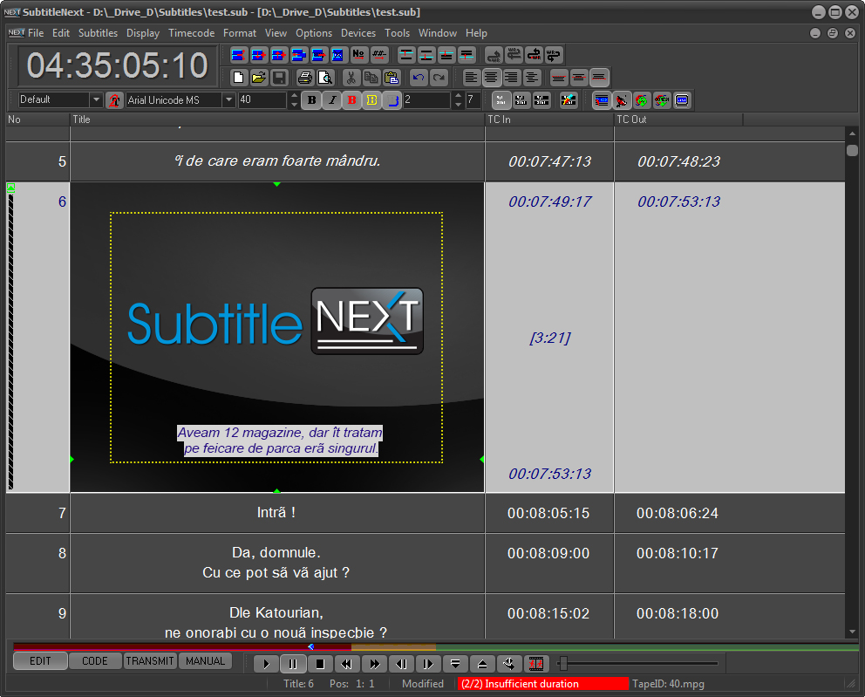Toggle right text alignment
865x697 pixels.
coord(511,78)
